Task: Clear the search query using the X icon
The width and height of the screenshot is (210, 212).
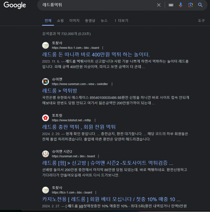Action: 159,5
